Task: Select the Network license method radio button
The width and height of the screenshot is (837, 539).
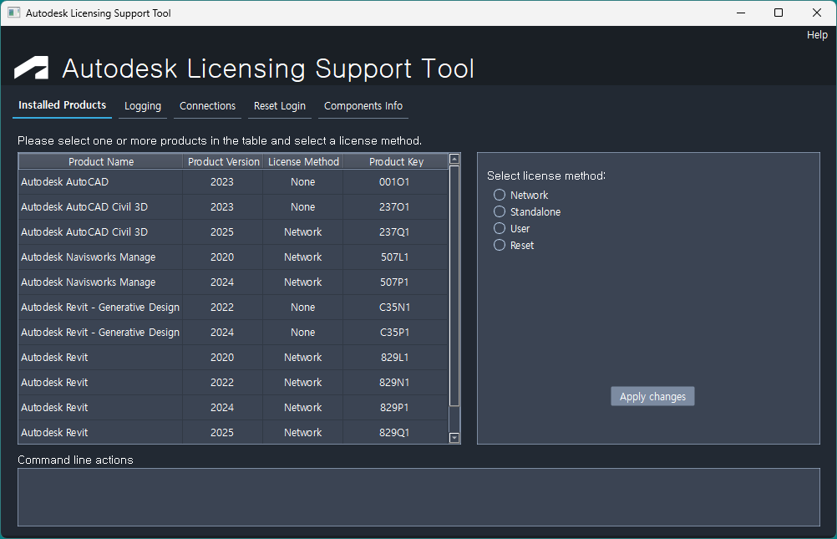Action: click(x=499, y=195)
